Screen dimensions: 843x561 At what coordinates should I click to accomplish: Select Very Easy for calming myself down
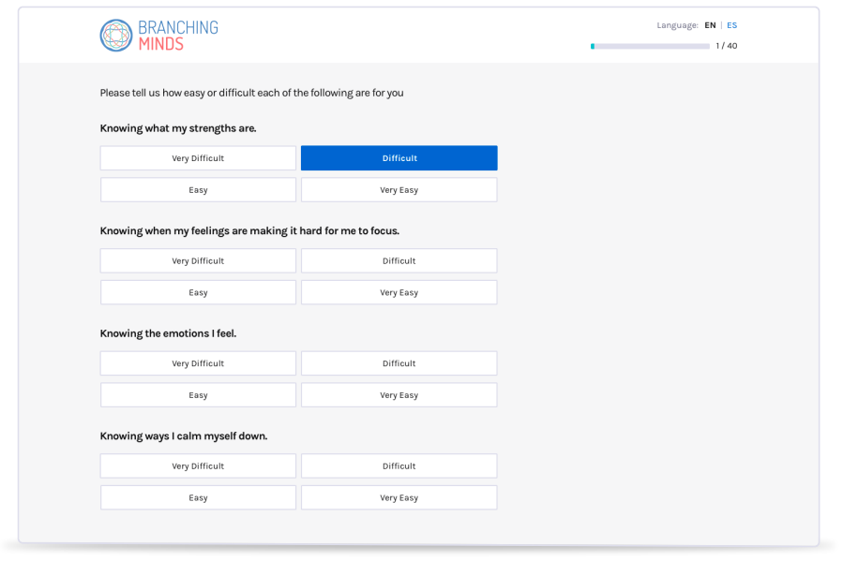pos(399,497)
